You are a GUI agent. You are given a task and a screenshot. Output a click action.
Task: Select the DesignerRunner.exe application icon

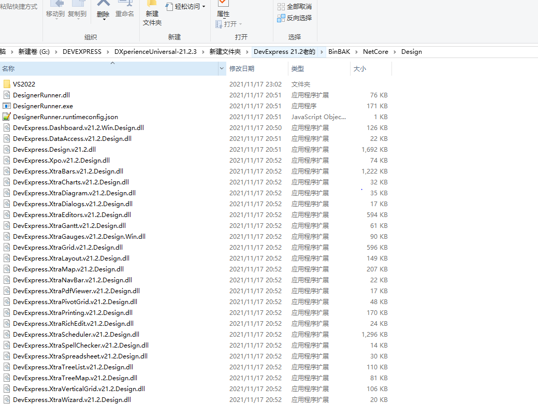pos(7,106)
